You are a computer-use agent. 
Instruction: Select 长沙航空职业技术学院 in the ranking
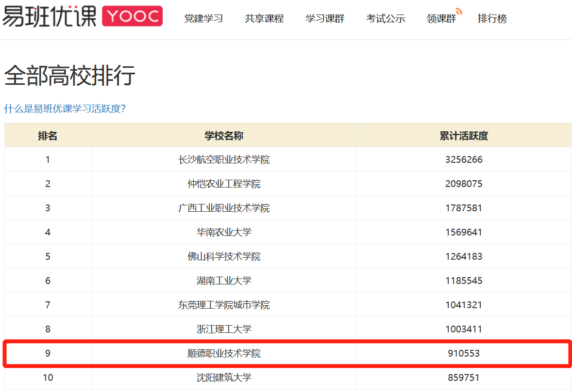(224, 159)
